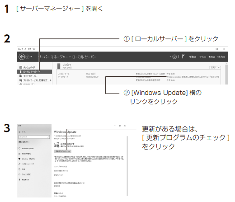Image resolution: width=235 pixels, height=202 pixels.
Task: Click the Windows Security shield icon
Action: point(19,159)
